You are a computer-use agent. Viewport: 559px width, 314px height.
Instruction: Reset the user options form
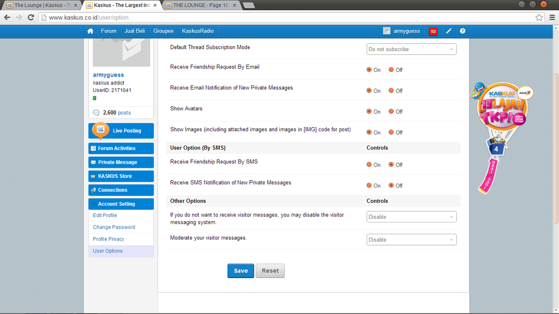coord(270,271)
